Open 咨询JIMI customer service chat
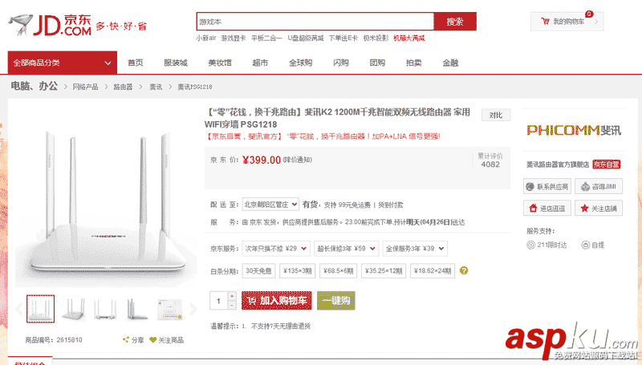The image size is (642, 365). [x=598, y=187]
